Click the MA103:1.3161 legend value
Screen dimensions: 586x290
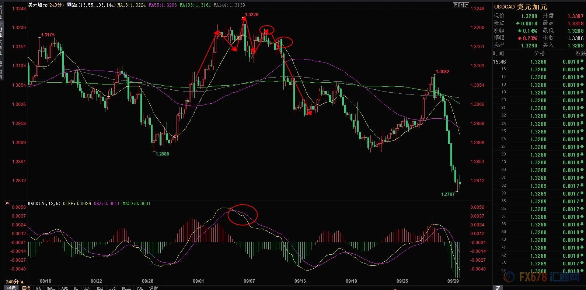(x=195, y=5)
